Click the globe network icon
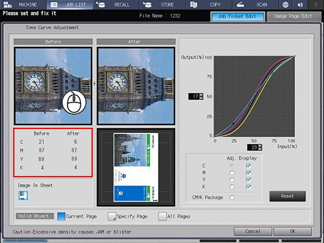The height and width of the screenshot is (243, 324). click(x=285, y=4)
